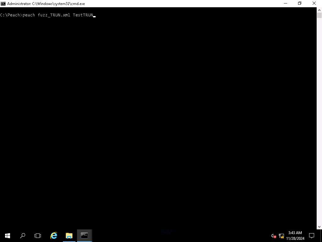Image resolution: width=322 pixels, height=242 pixels.
Task: Minimize the cmd.exe window
Action: pyautogui.click(x=285, y=3)
